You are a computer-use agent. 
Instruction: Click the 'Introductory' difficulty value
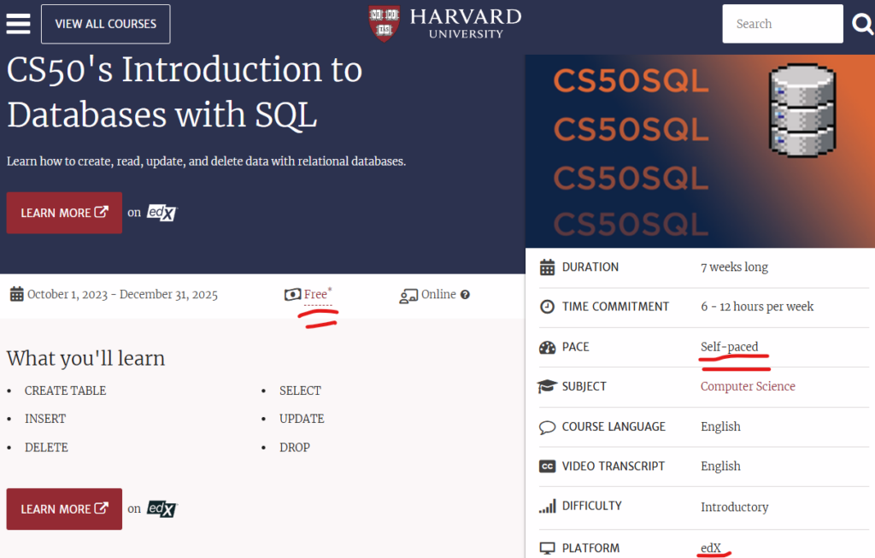click(x=734, y=507)
